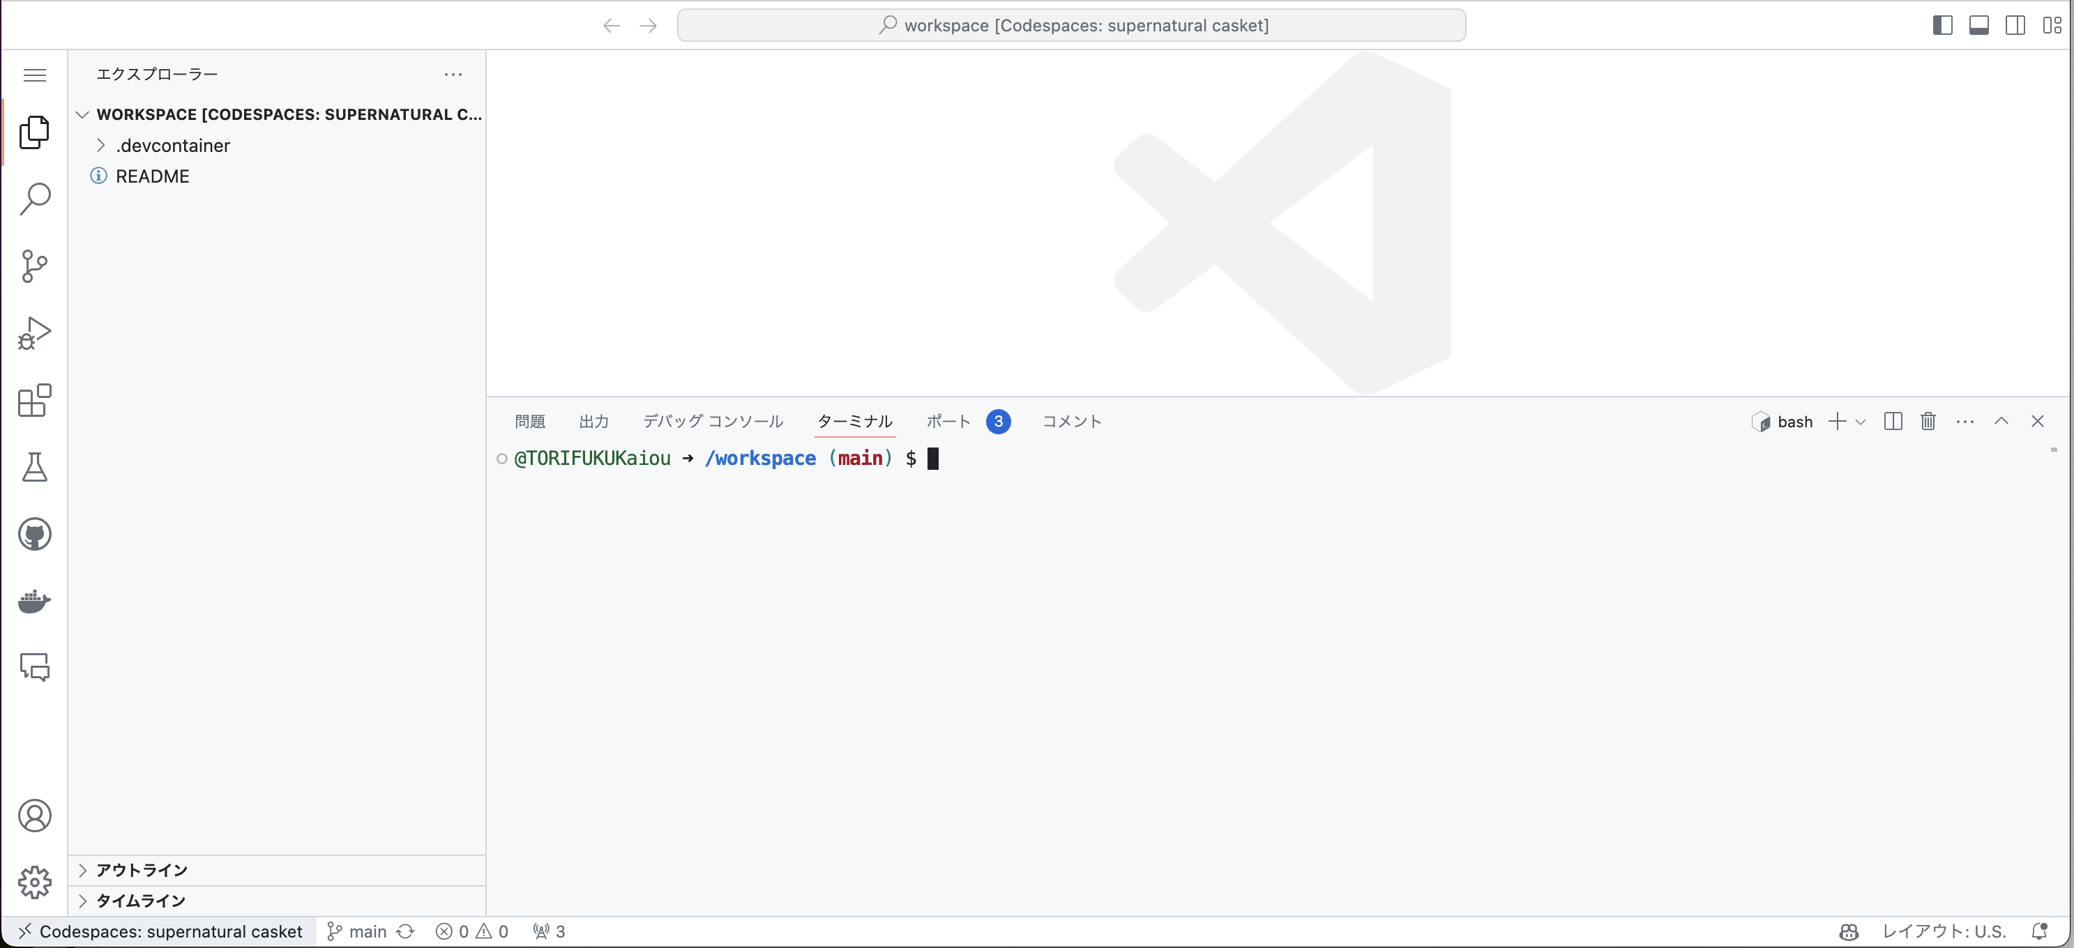Delete the terminal using the trash icon
The width and height of the screenshot is (2074, 948).
[x=1928, y=422]
